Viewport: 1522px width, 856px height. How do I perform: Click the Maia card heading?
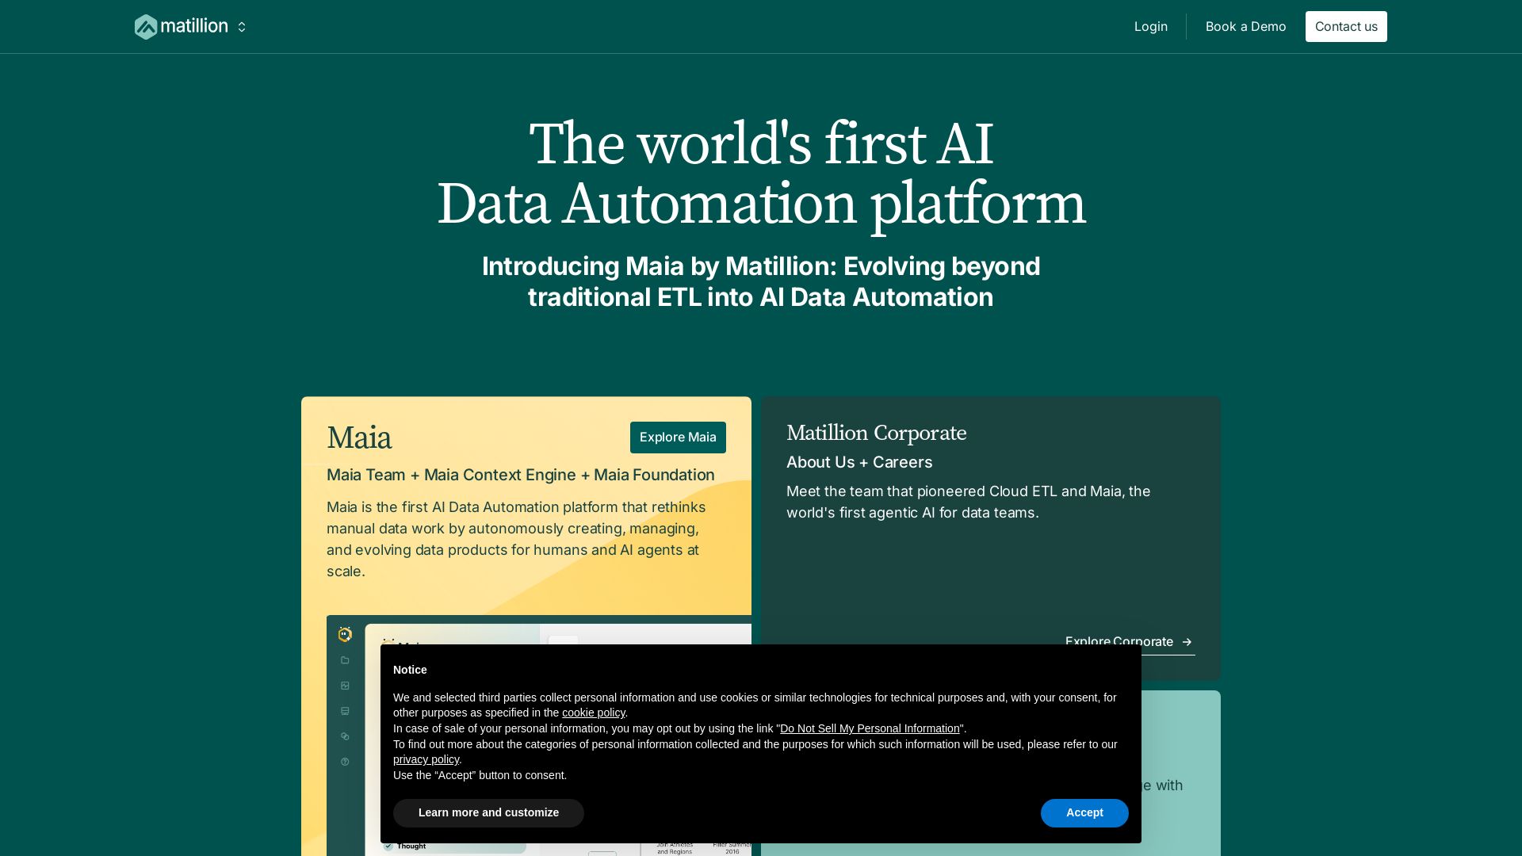tap(359, 438)
